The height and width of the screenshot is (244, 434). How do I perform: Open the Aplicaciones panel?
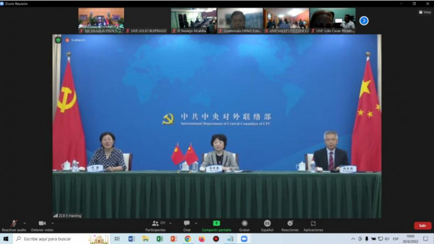(x=313, y=226)
